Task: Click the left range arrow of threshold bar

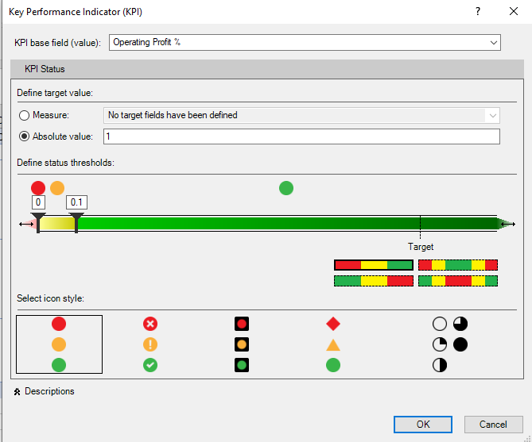Action: [x=26, y=224]
